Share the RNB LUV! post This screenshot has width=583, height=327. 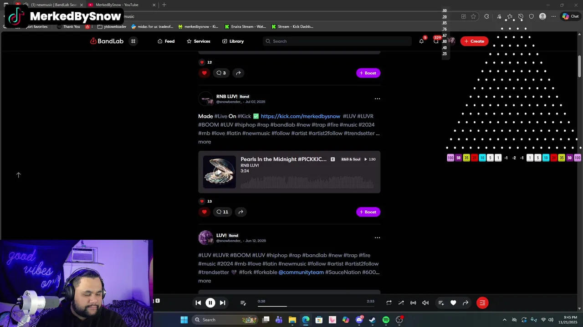click(240, 212)
